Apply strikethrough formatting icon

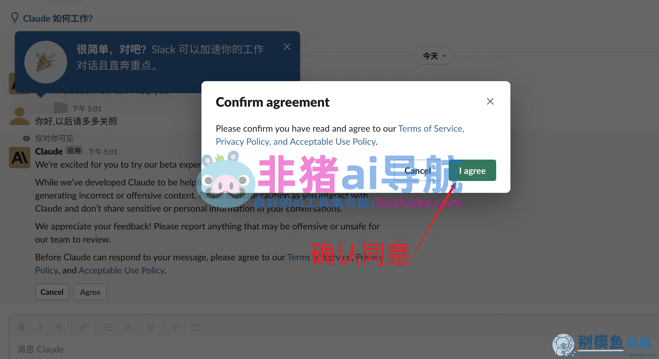pos(59,327)
